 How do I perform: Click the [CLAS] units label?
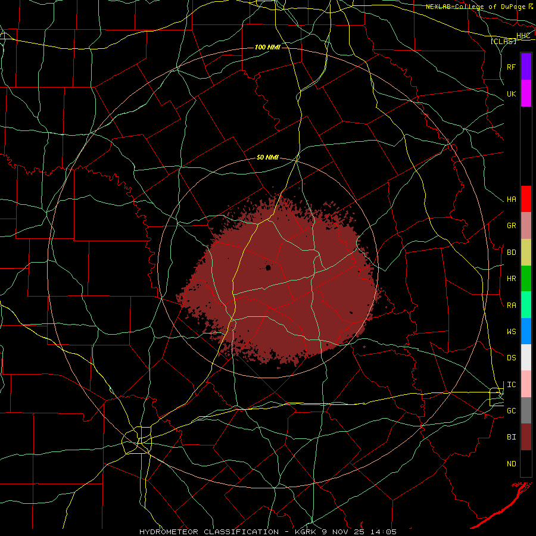click(x=503, y=41)
